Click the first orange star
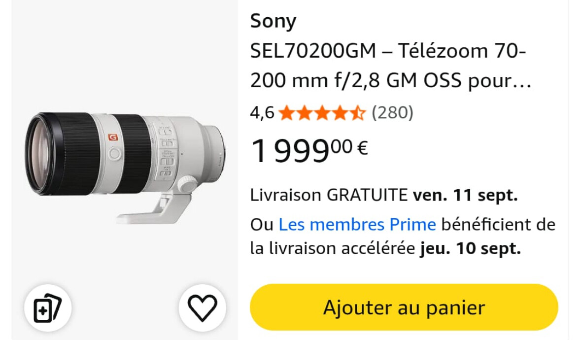The width and height of the screenshot is (581, 340). (286, 112)
